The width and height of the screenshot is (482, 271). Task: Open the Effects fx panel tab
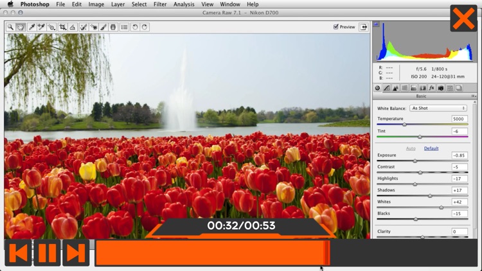point(432,88)
